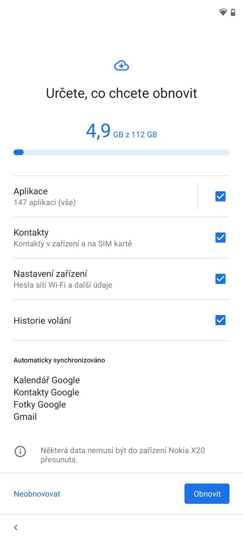The image size is (243, 541).
Task: Open the Kontakty row details
Action: point(95,237)
